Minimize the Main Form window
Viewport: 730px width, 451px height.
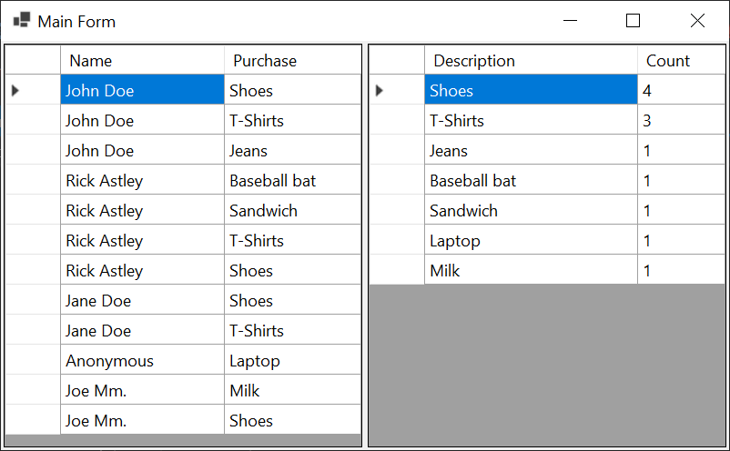pyautogui.click(x=570, y=20)
